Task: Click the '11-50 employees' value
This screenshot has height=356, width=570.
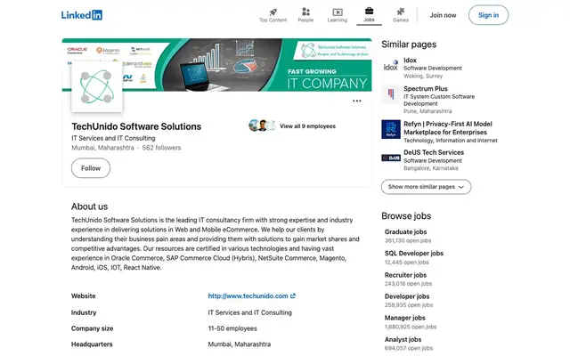Action: [x=232, y=328]
